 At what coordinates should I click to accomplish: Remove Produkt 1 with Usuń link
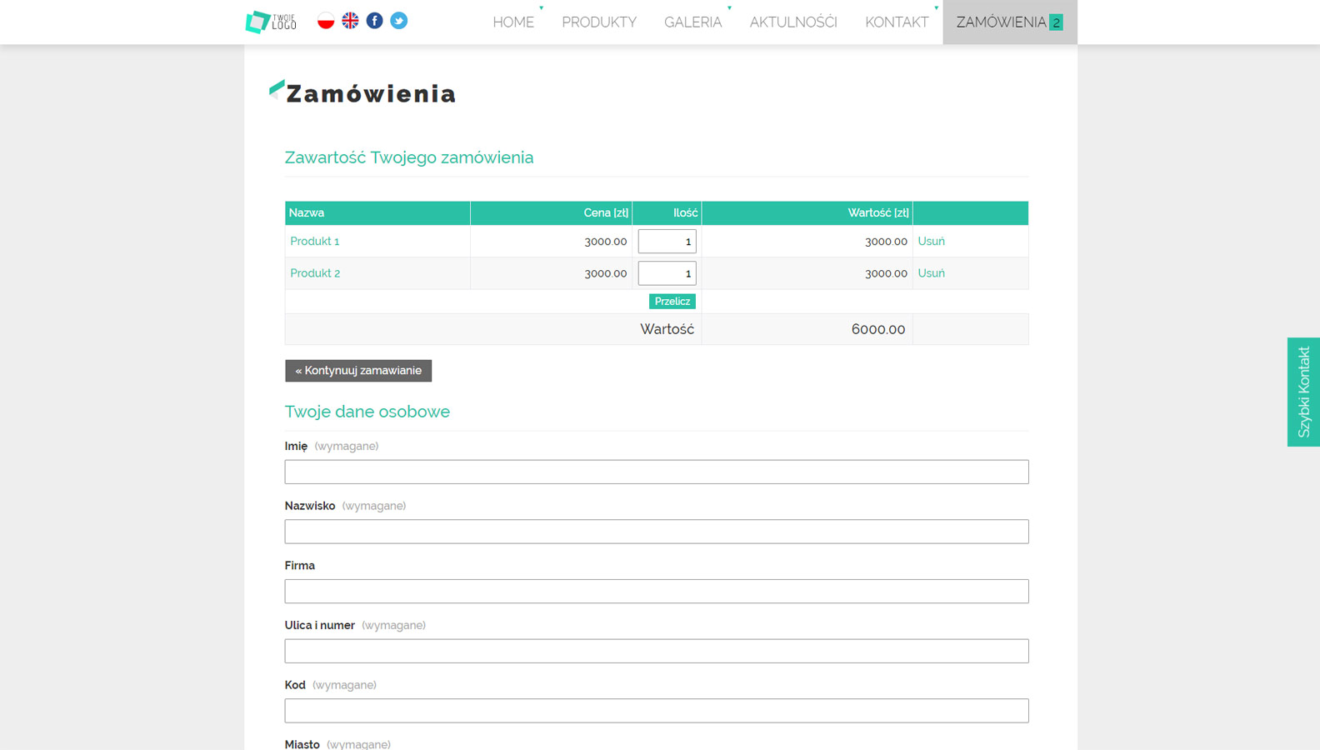coord(931,242)
